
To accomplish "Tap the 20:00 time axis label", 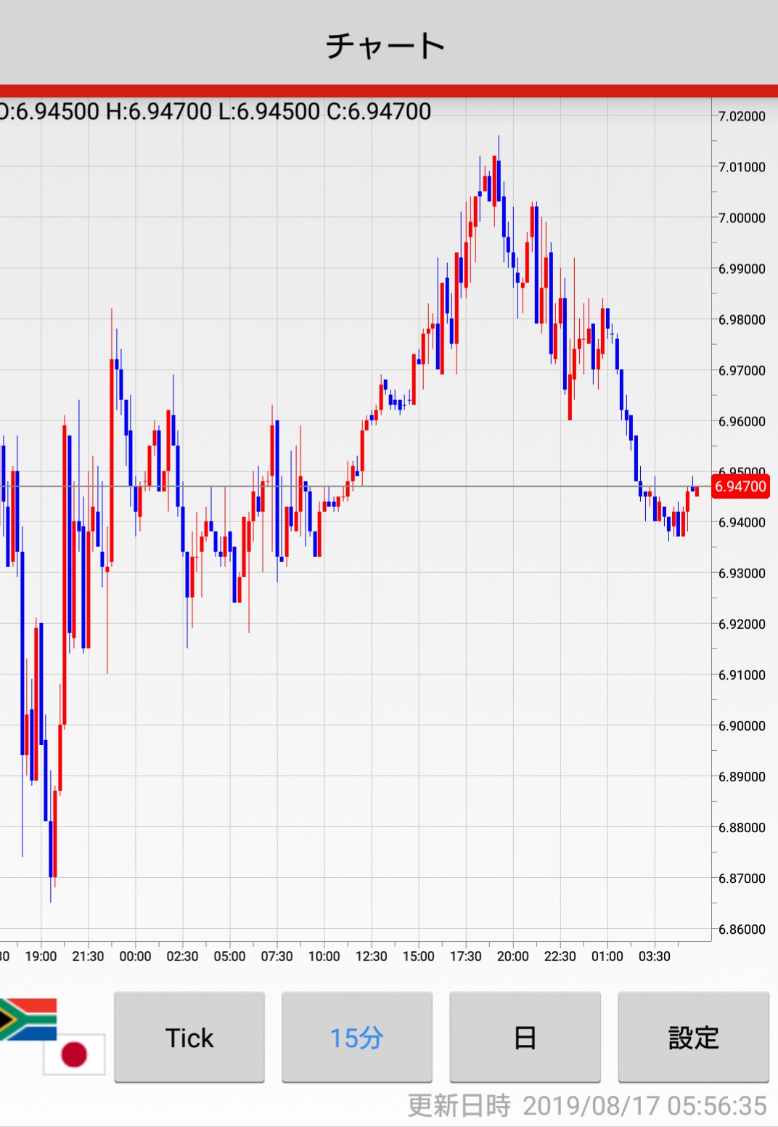I will [512, 956].
